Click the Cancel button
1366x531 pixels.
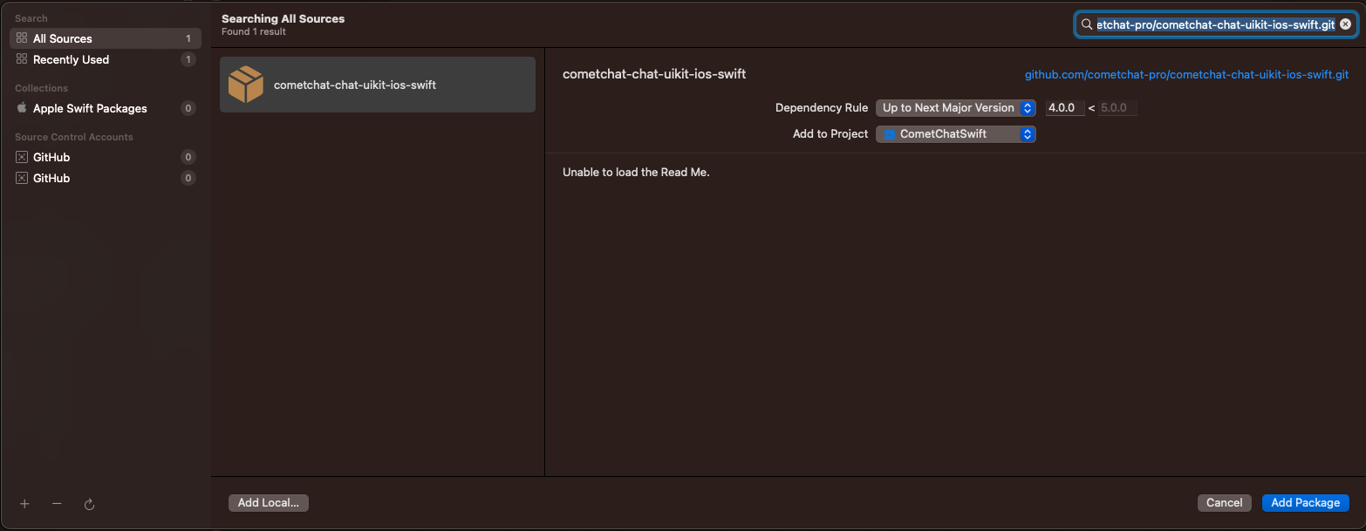pyautogui.click(x=1224, y=503)
